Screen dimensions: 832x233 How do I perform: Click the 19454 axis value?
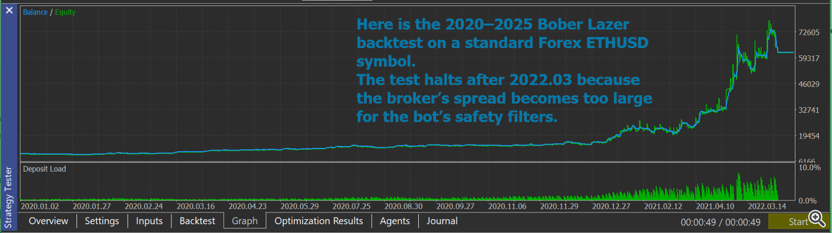pos(809,136)
